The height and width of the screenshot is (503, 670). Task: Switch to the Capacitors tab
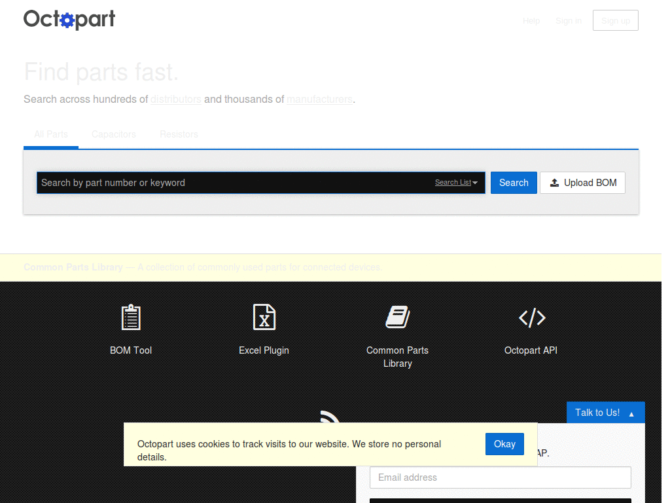114,134
